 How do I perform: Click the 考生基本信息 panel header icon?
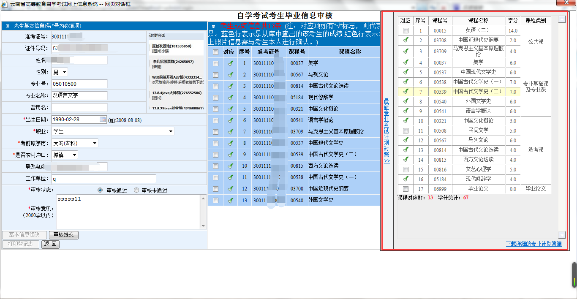pyautogui.click(x=7, y=26)
